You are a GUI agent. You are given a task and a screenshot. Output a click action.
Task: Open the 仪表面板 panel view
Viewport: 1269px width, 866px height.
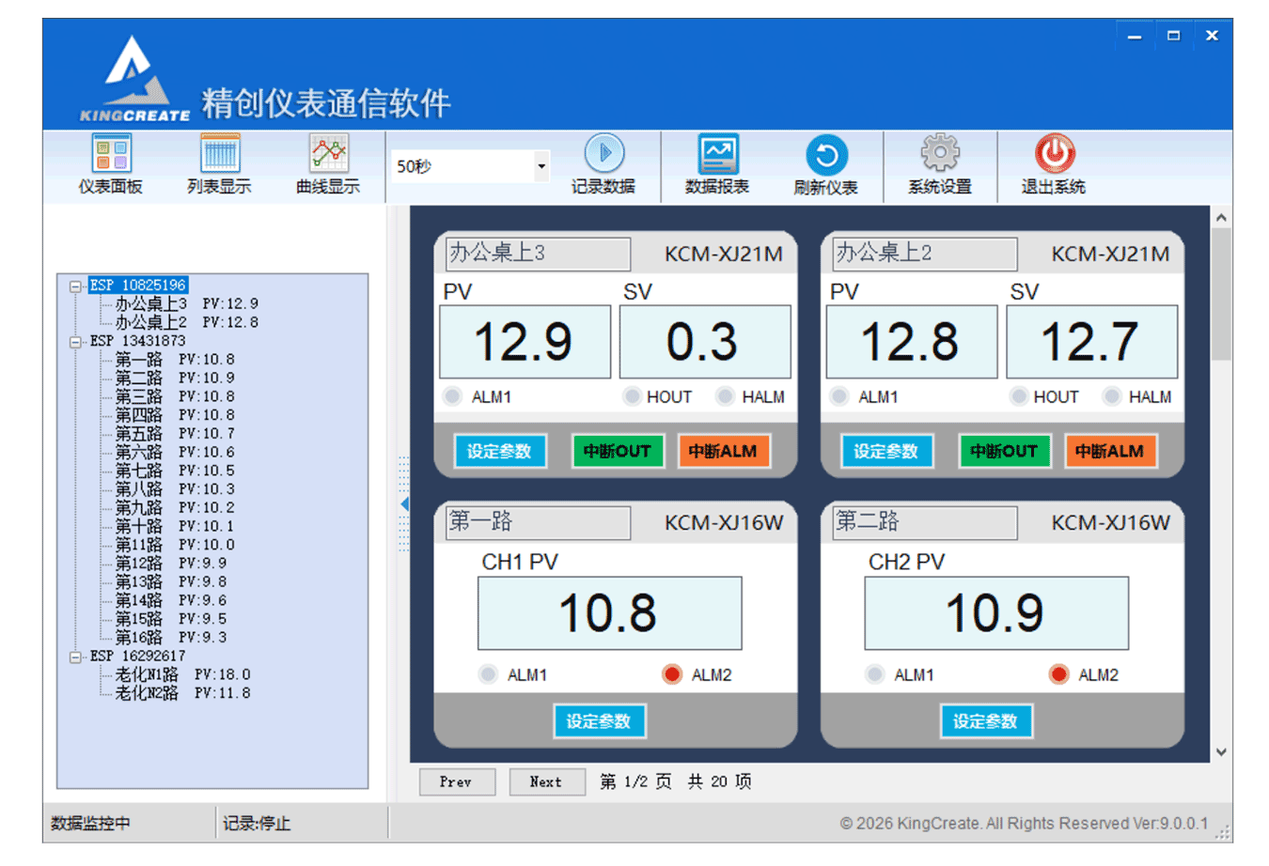pyautogui.click(x=110, y=165)
